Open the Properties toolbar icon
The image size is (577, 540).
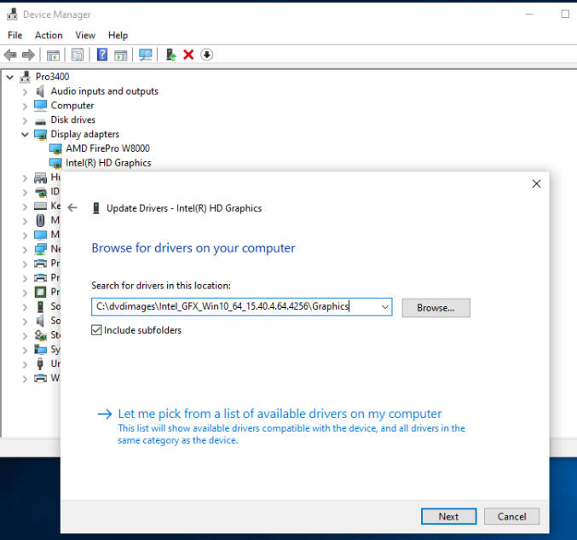pos(78,55)
